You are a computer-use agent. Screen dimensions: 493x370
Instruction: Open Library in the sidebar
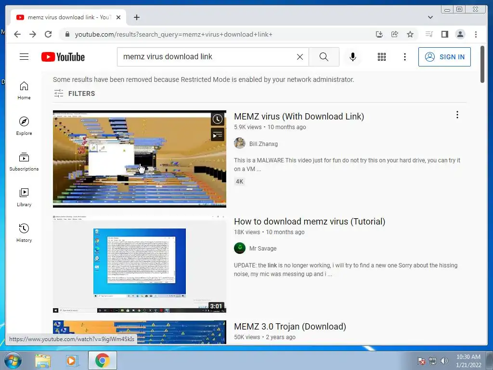(24, 197)
